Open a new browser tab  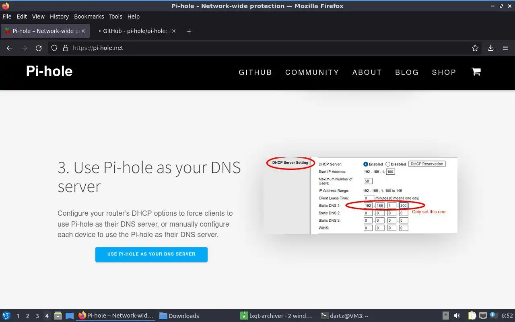(x=189, y=31)
